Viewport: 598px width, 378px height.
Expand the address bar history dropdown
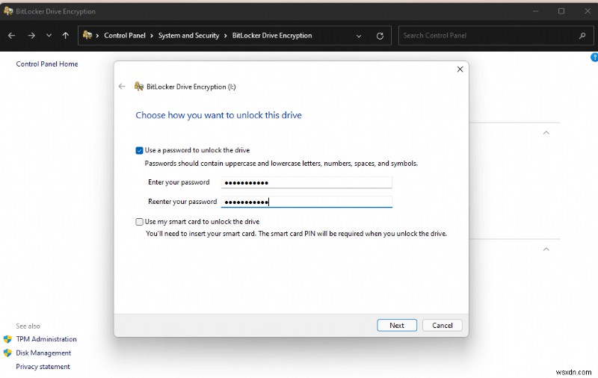click(359, 36)
